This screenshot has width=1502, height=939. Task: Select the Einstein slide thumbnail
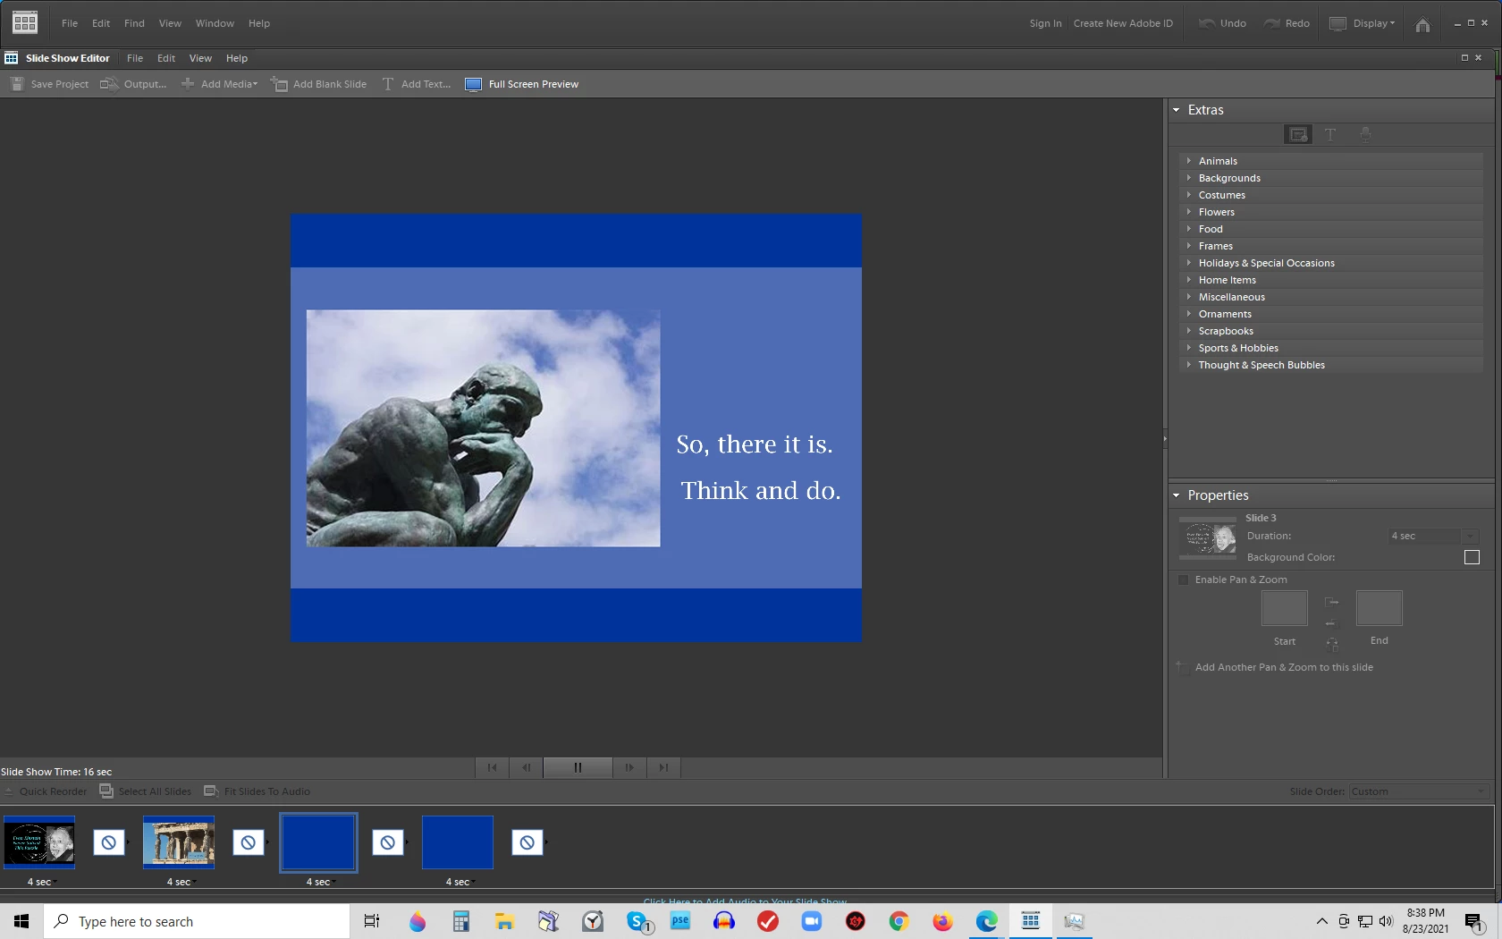(39, 842)
